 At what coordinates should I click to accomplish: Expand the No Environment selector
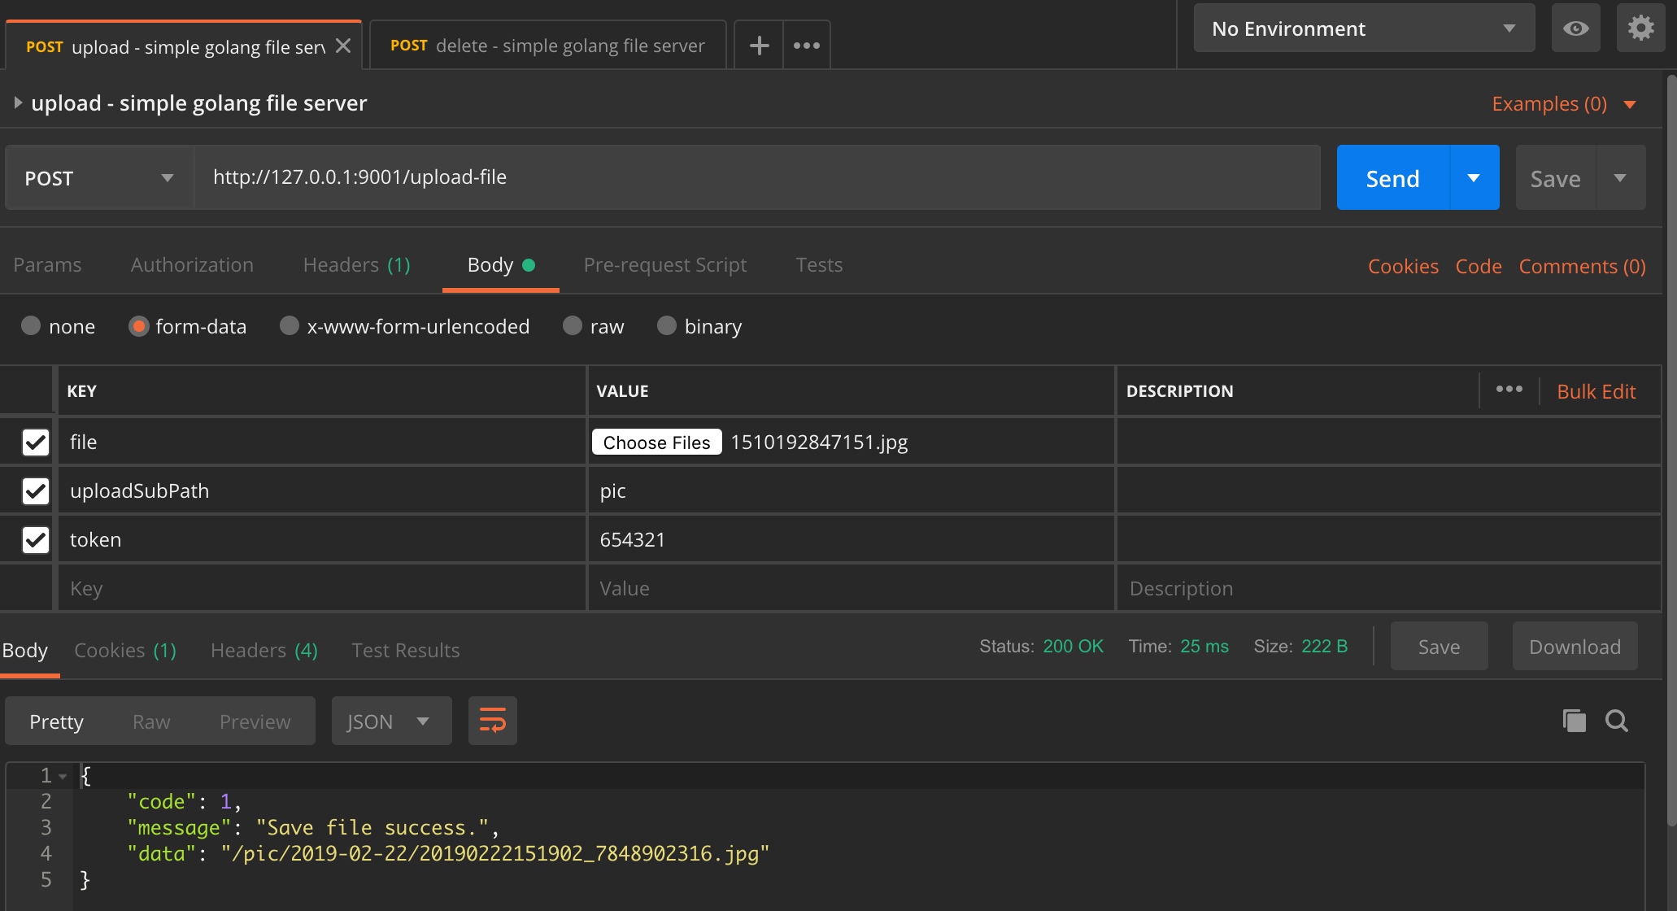point(1364,28)
